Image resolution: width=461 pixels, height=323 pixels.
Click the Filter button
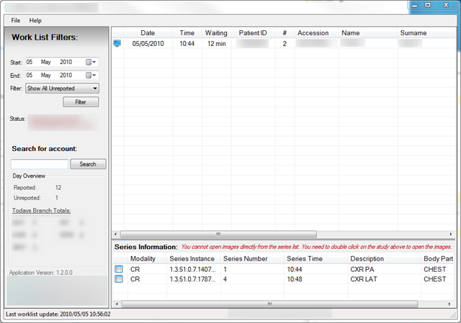pyautogui.click(x=81, y=102)
